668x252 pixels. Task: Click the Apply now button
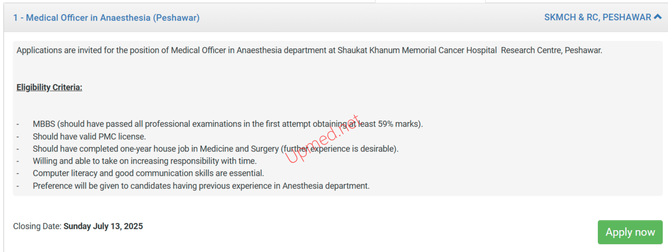click(x=630, y=232)
